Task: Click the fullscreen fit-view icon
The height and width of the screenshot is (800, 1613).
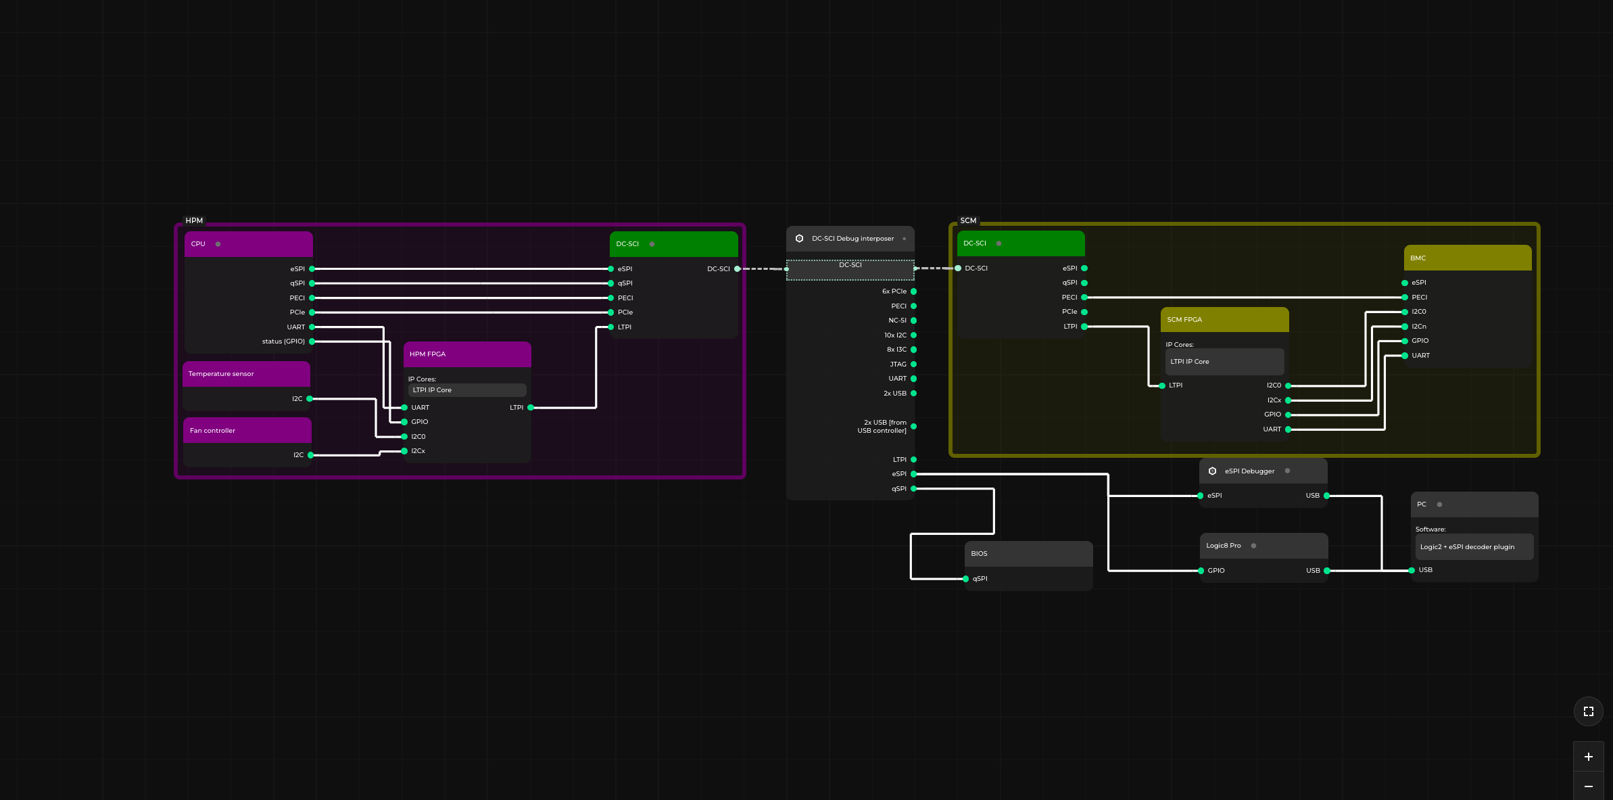Action: click(x=1588, y=711)
